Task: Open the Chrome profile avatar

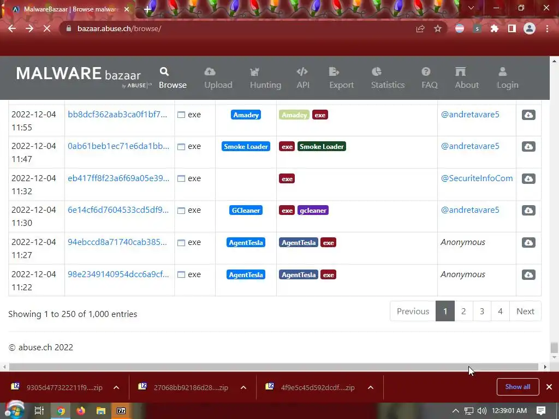Action: 530,28
